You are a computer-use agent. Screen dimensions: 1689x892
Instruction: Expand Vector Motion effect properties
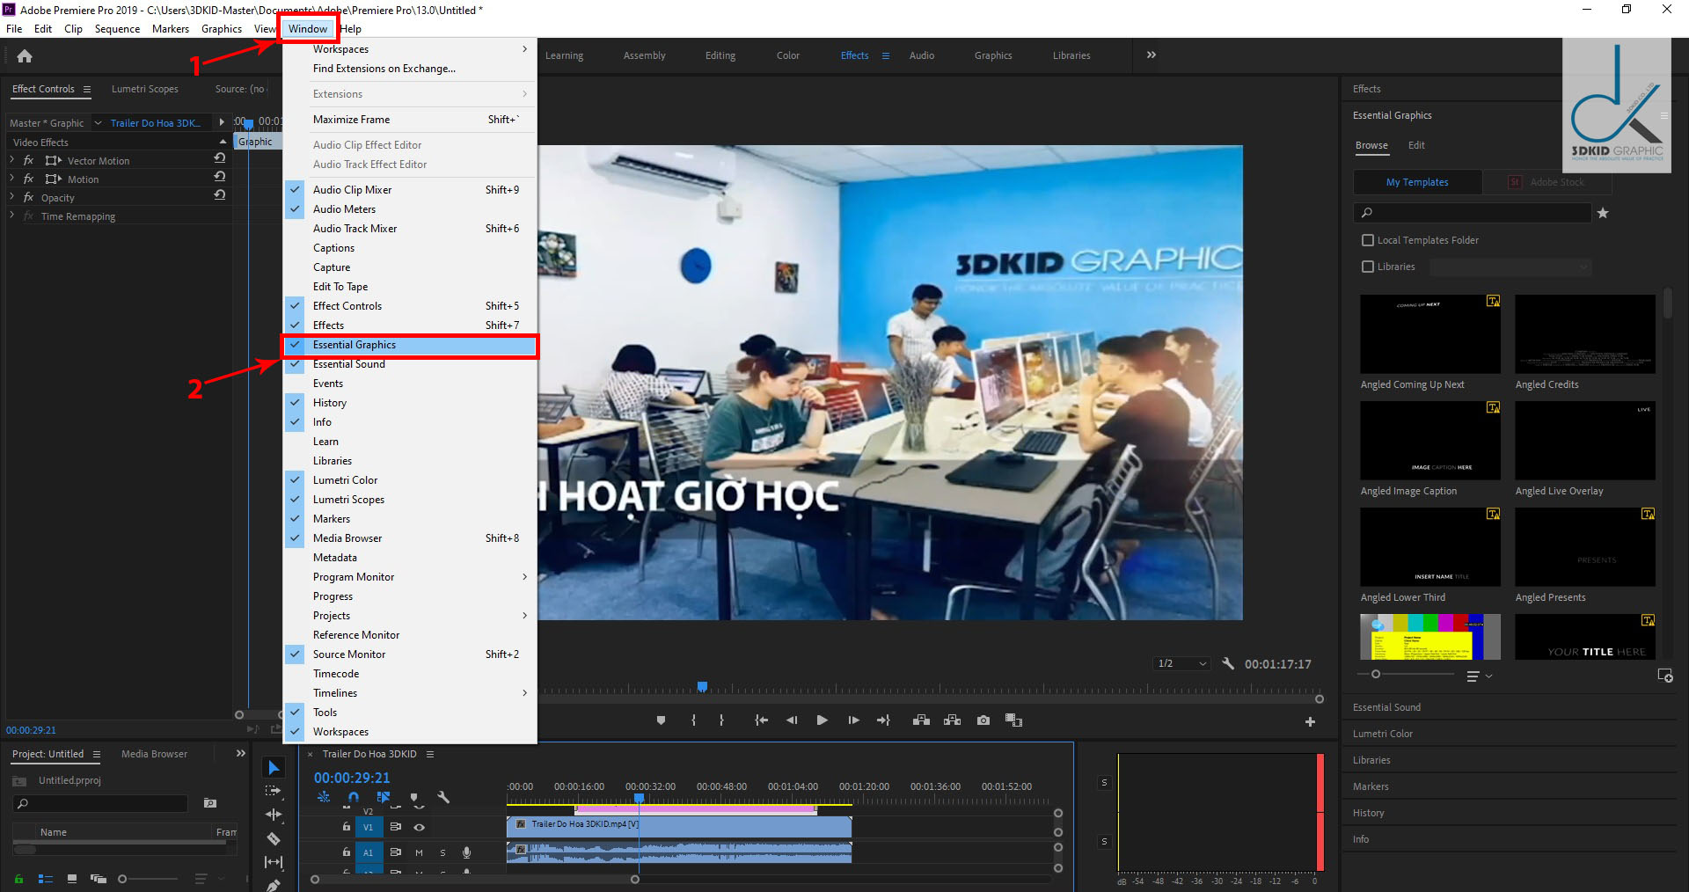pyautogui.click(x=12, y=160)
